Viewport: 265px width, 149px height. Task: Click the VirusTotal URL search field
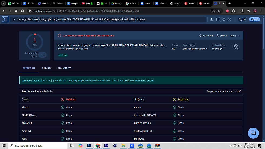coord(108,19)
